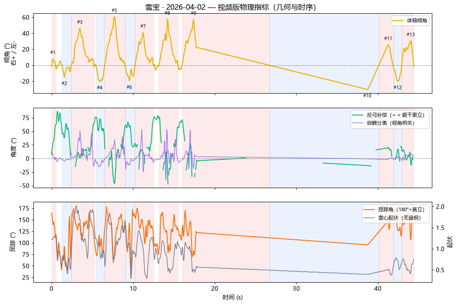Viewport: 457px width, 305px height.
Task: Click the #3 peak label
Action: tap(80, 22)
